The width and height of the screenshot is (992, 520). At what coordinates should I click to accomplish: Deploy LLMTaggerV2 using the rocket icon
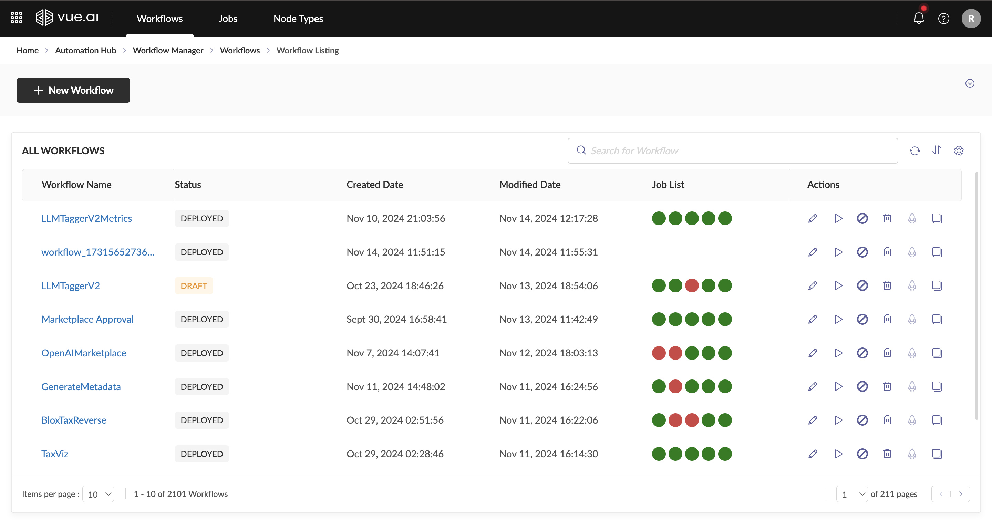911,285
